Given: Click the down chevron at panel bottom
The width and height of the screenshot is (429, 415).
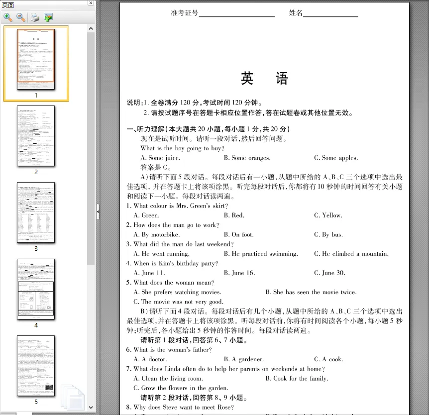Looking at the screenshot, I should pyautogui.click(x=91, y=407).
